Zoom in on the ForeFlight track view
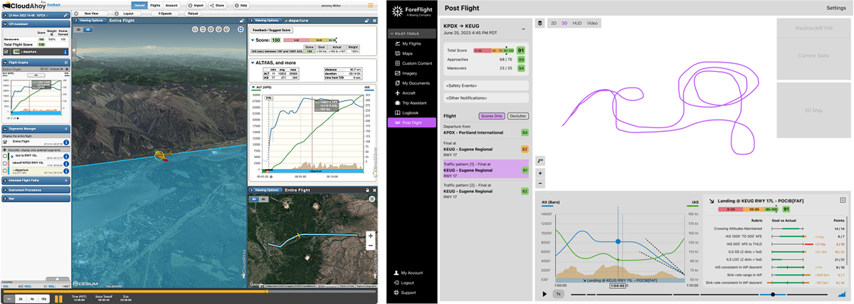854x304 pixels. point(540,173)
